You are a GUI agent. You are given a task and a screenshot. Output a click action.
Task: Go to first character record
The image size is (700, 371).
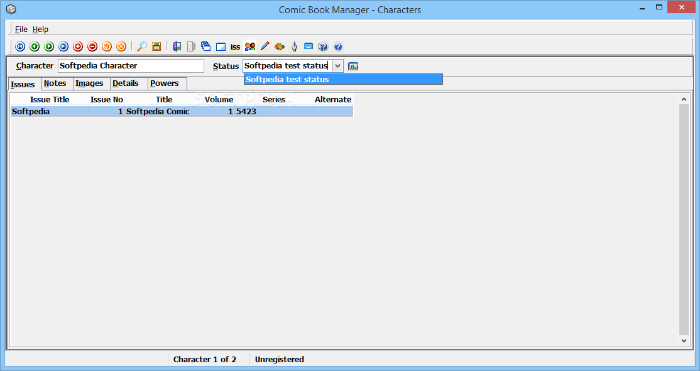click(x=20, y=46)
